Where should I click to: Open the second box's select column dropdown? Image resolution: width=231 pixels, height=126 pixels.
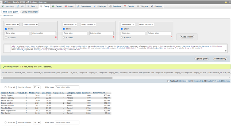click(88, 25)
